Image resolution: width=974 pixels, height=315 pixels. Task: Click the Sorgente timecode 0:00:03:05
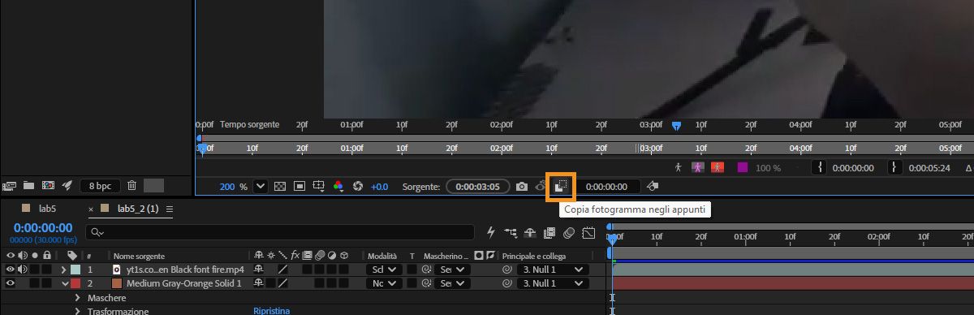click(477, 187)
